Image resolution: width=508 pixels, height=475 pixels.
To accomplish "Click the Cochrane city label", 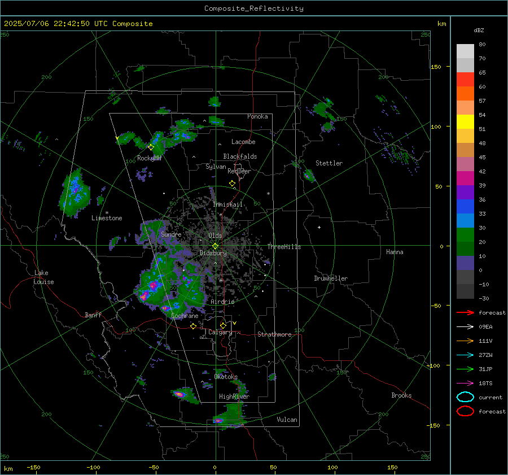I will pyautogui.click(x=185, y=316).
